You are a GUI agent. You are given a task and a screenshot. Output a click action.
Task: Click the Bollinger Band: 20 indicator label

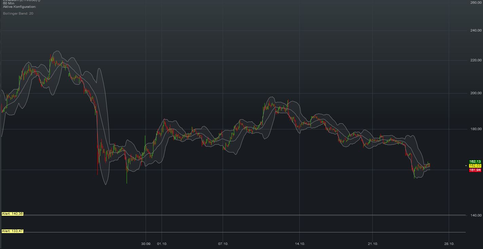coord(18,14)
